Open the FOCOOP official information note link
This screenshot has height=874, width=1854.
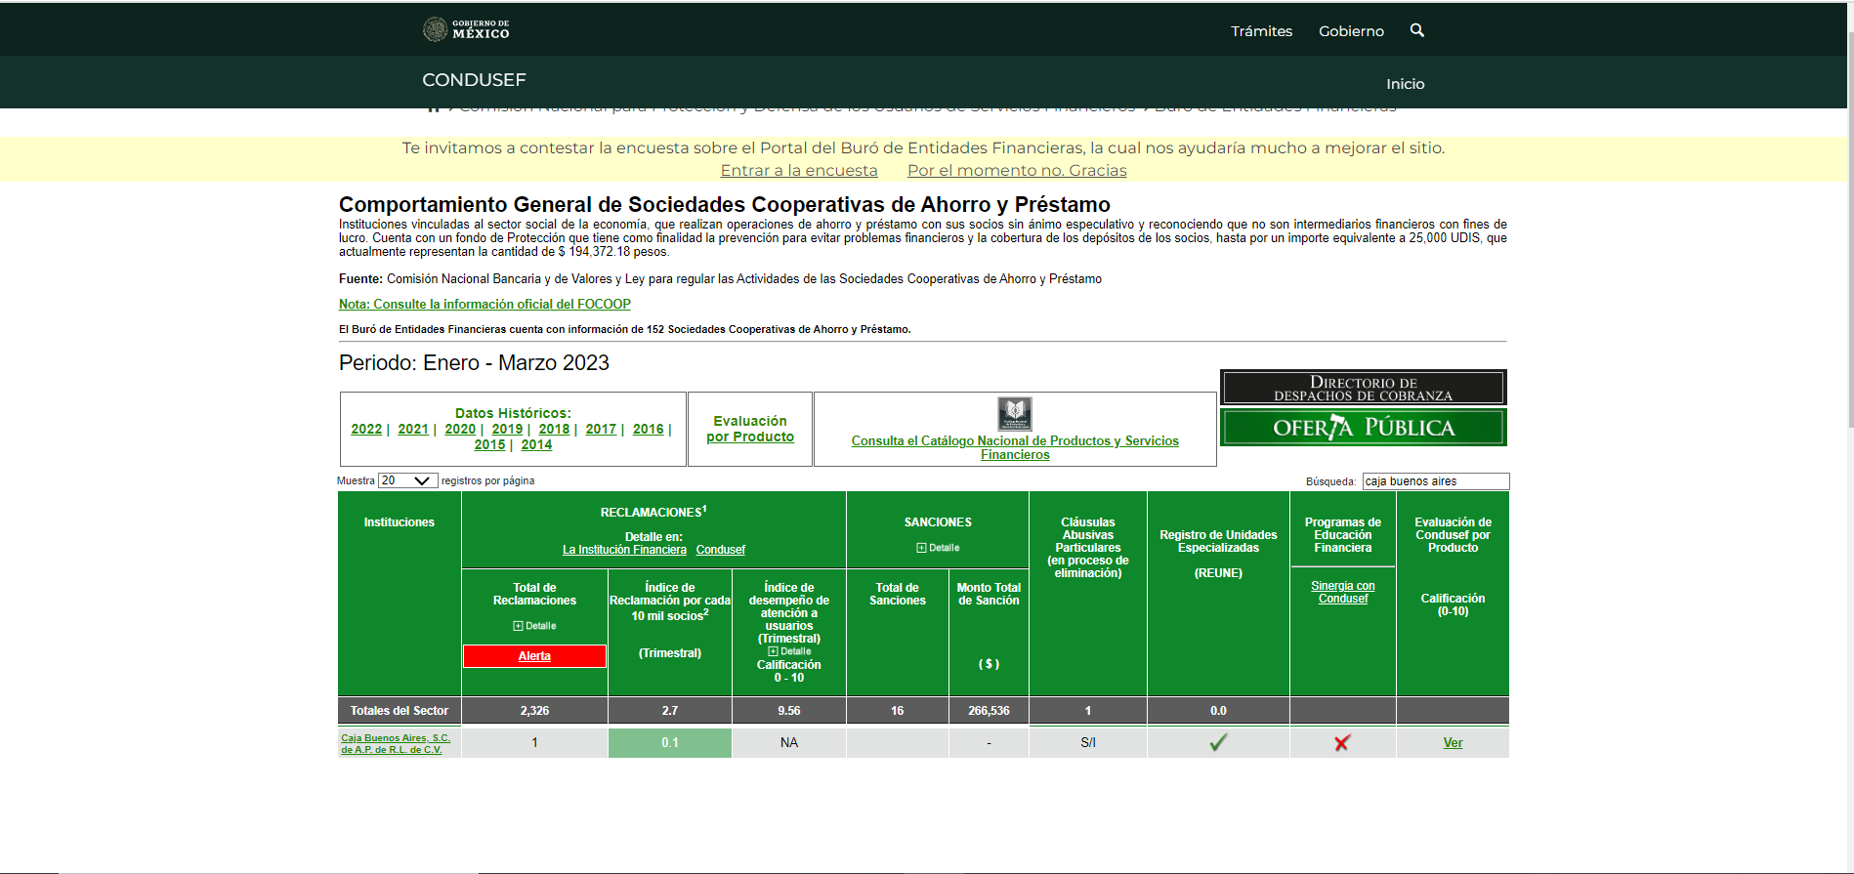(x=485, y=304)
